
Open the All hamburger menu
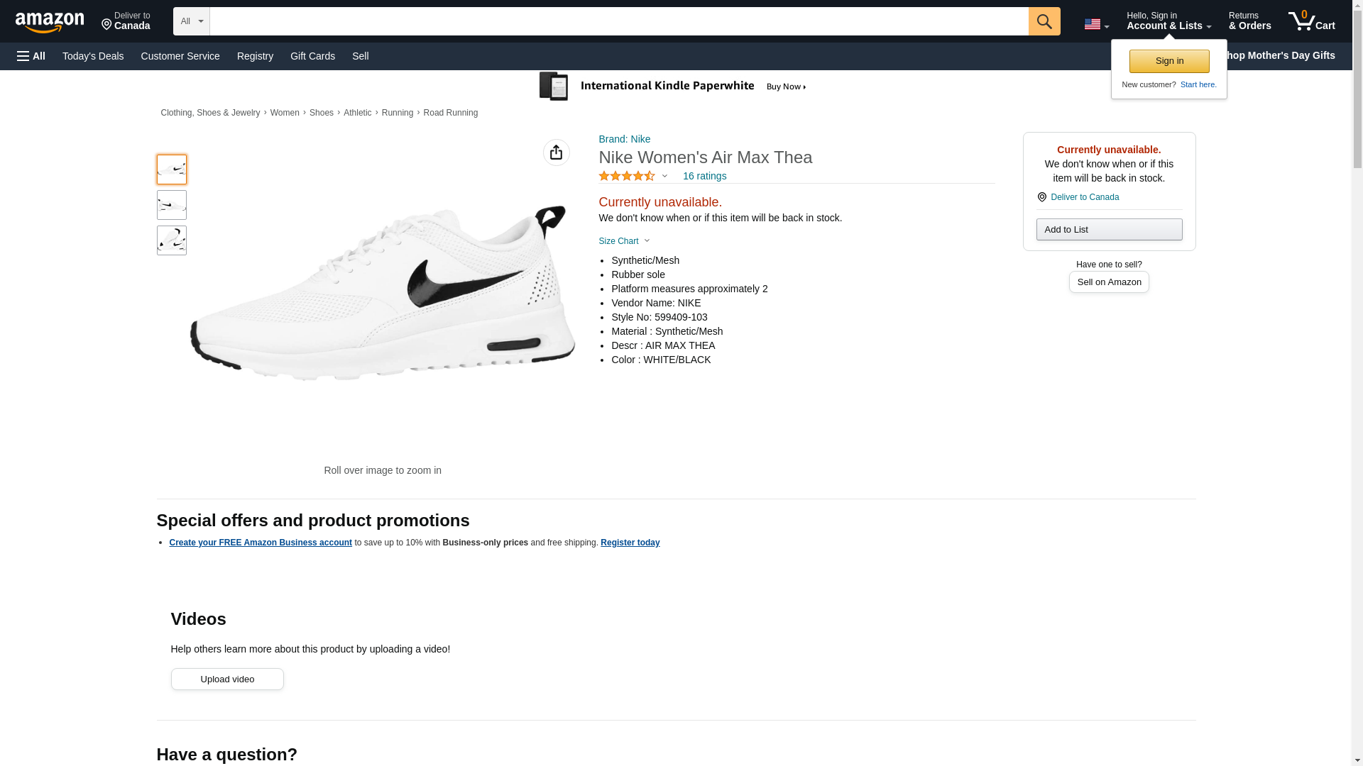pyautogui.click(x=31, y=56)
